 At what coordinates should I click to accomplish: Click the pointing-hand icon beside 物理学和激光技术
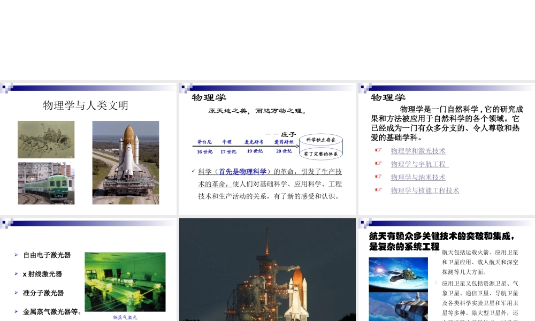(x=378, y=150)
